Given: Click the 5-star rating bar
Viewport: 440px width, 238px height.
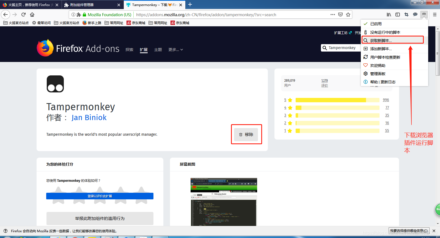Looking at the screenshot, I should click(x=337, y=100).
